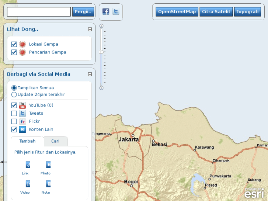Enable the Tweets checkbox

(14, 114)
